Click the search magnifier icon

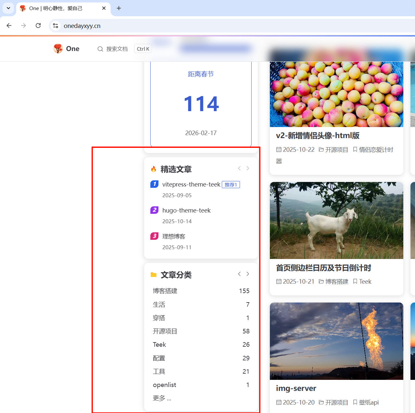pyautogui.click(x=100, y=49)
